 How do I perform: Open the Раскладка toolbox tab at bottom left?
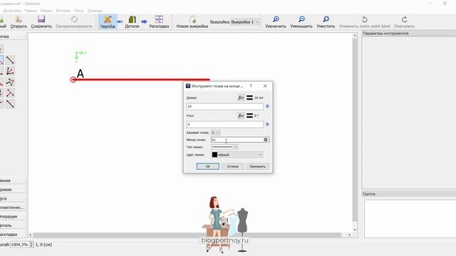13,235
